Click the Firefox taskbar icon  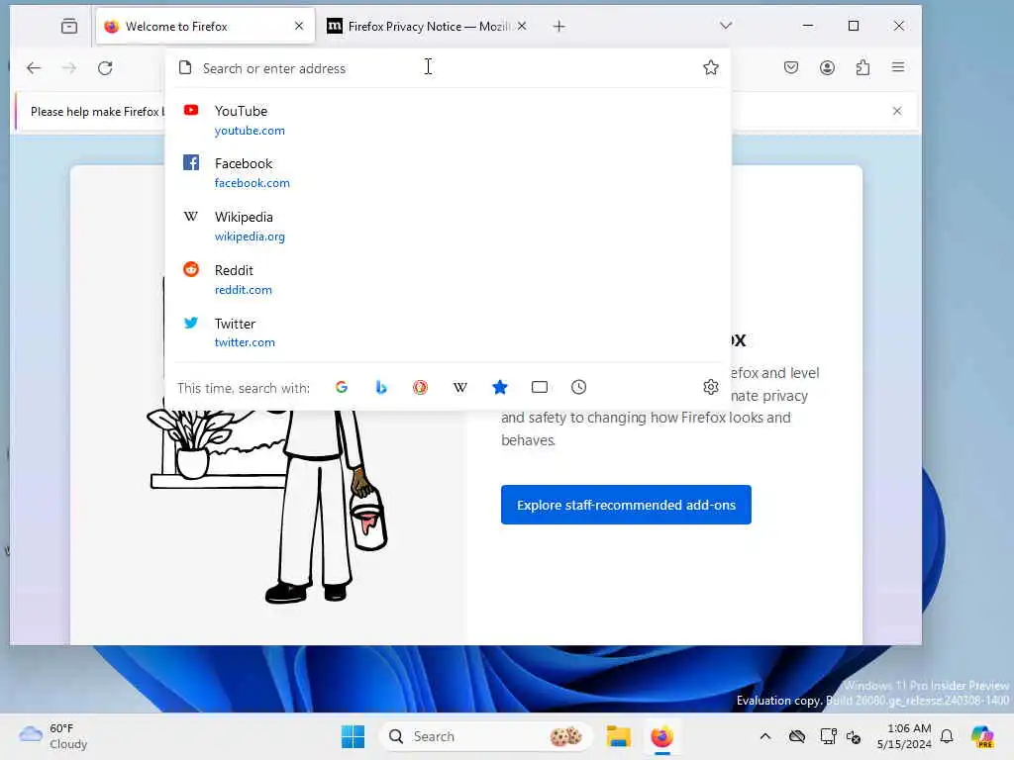(661, 736)
